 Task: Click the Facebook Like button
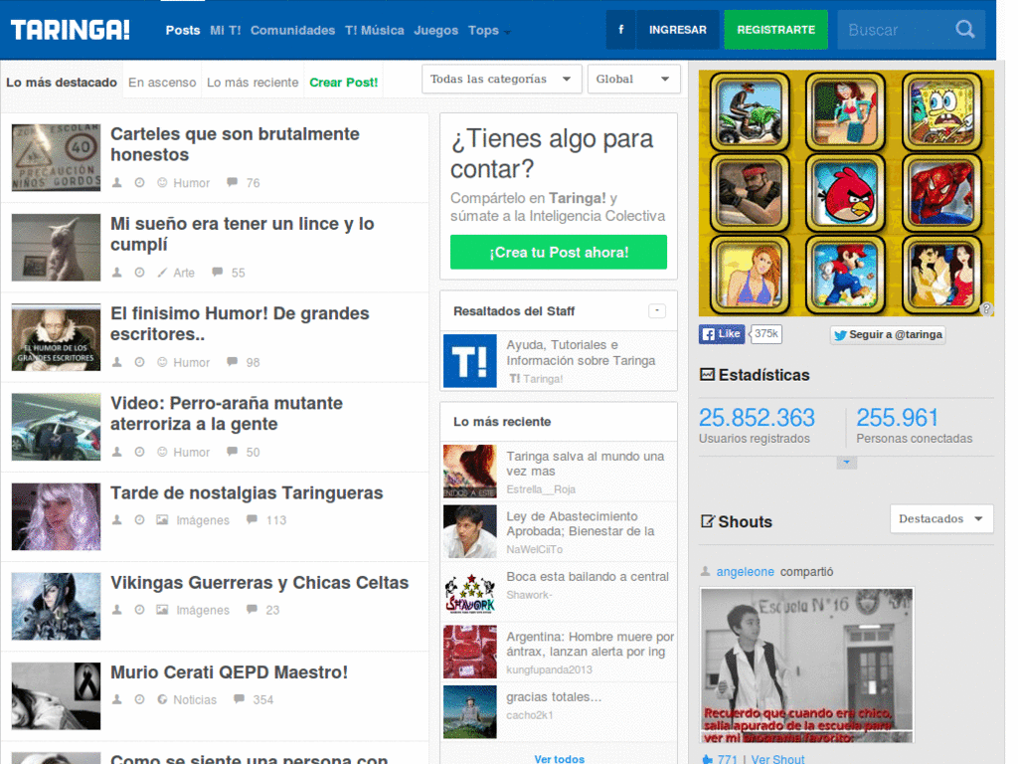(722, 334)
